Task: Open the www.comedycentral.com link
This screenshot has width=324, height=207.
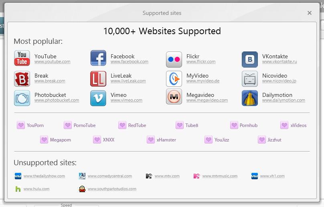Action: click(x=110, y=176)
